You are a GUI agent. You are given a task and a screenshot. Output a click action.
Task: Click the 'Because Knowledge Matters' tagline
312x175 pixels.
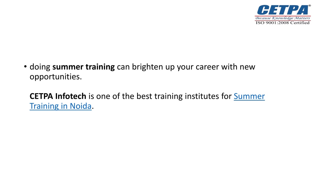point(283,18)
